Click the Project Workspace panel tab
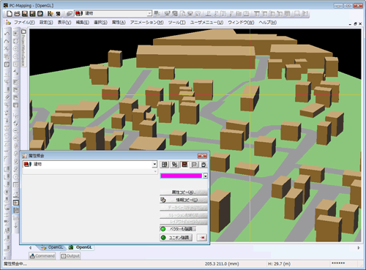The height and width of the screenshot is (270, 366). [23, 48]
